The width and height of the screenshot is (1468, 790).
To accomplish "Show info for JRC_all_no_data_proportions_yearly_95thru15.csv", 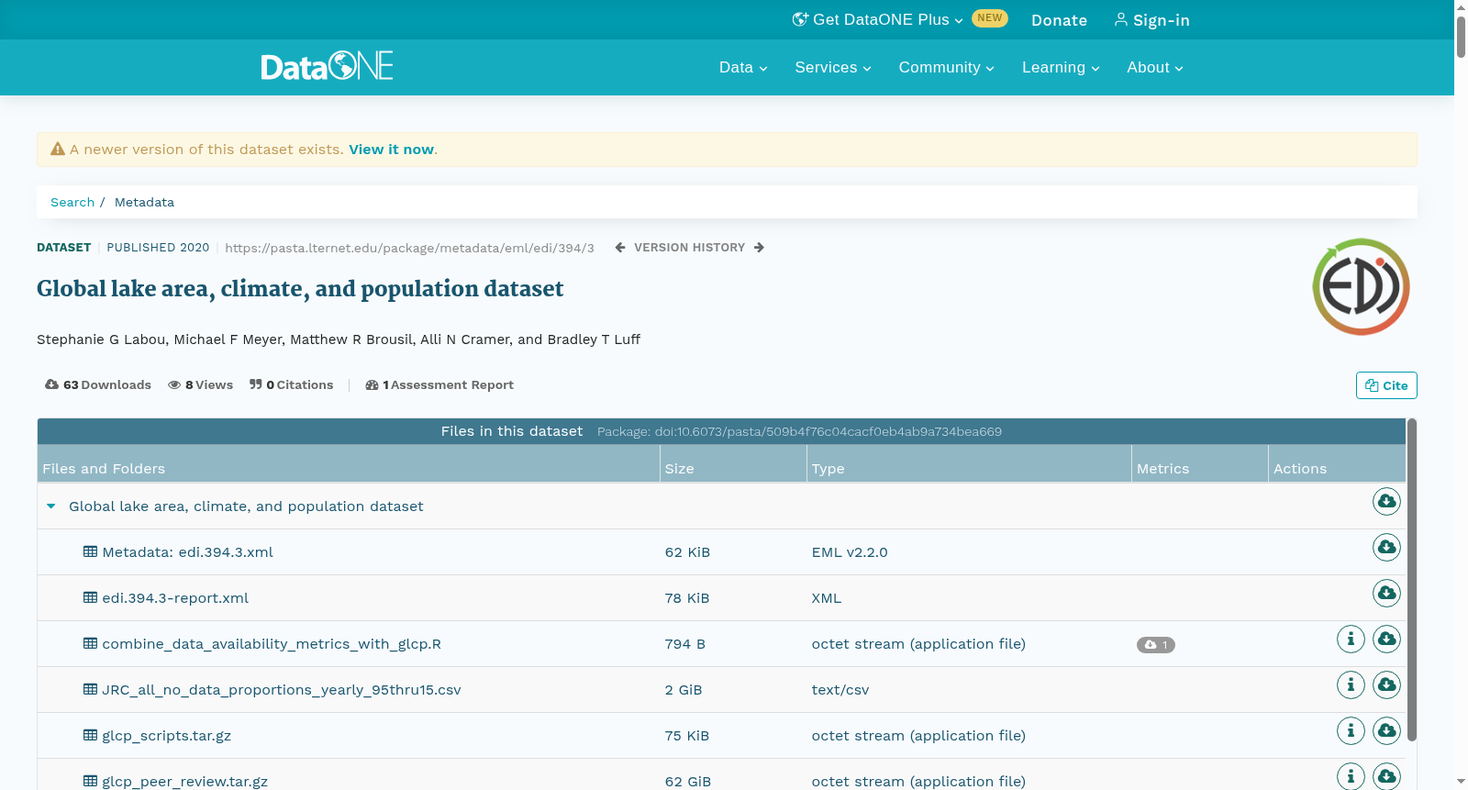I will pyautogui.click(x=1351, y=684).
